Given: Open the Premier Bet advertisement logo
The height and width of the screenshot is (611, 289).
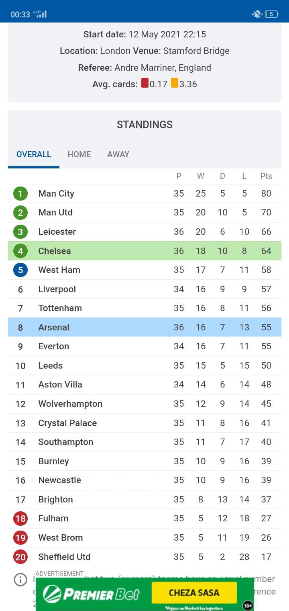Looking at the screenshot, I should click(91, 594).
